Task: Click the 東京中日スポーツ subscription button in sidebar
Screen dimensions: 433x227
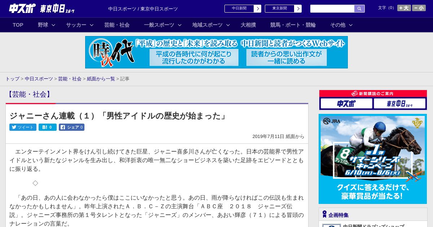Action: [x=399, y=104]
